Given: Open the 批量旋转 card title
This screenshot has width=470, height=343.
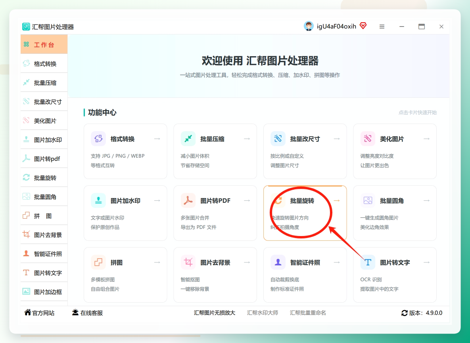Looking at the screenshot, I should click(302, 201).
